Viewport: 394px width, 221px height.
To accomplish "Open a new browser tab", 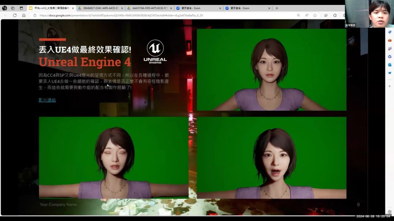I will point(277,8).
